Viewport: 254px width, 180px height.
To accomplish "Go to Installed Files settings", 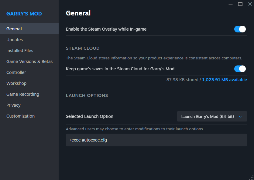I will [x=20, y=51].
